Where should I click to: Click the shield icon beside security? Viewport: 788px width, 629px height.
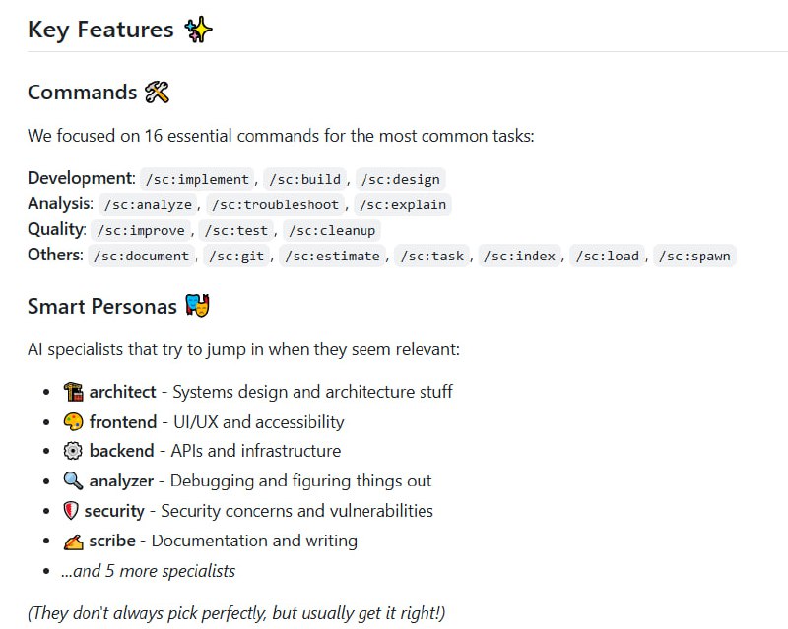point(70,511)
